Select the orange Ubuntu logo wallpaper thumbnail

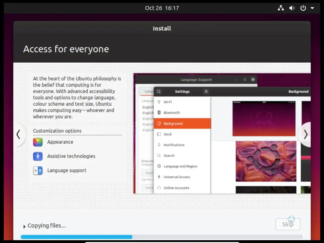tap(266, 161)
